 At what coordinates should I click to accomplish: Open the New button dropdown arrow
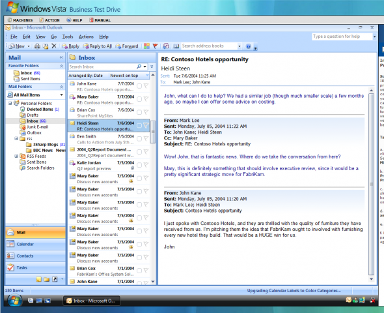click(x=29, y=46)
